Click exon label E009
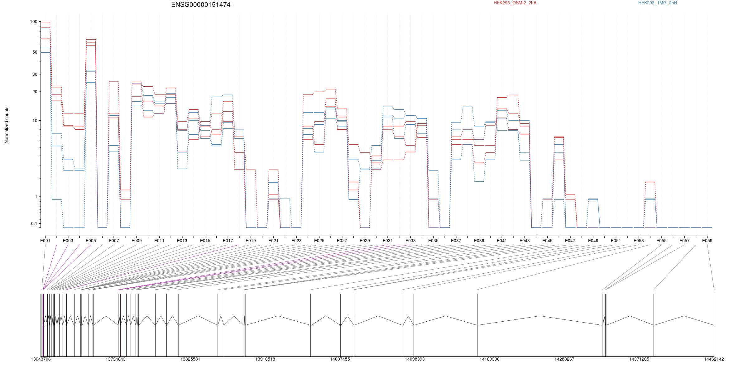748x374 pixels. [137, 241]
